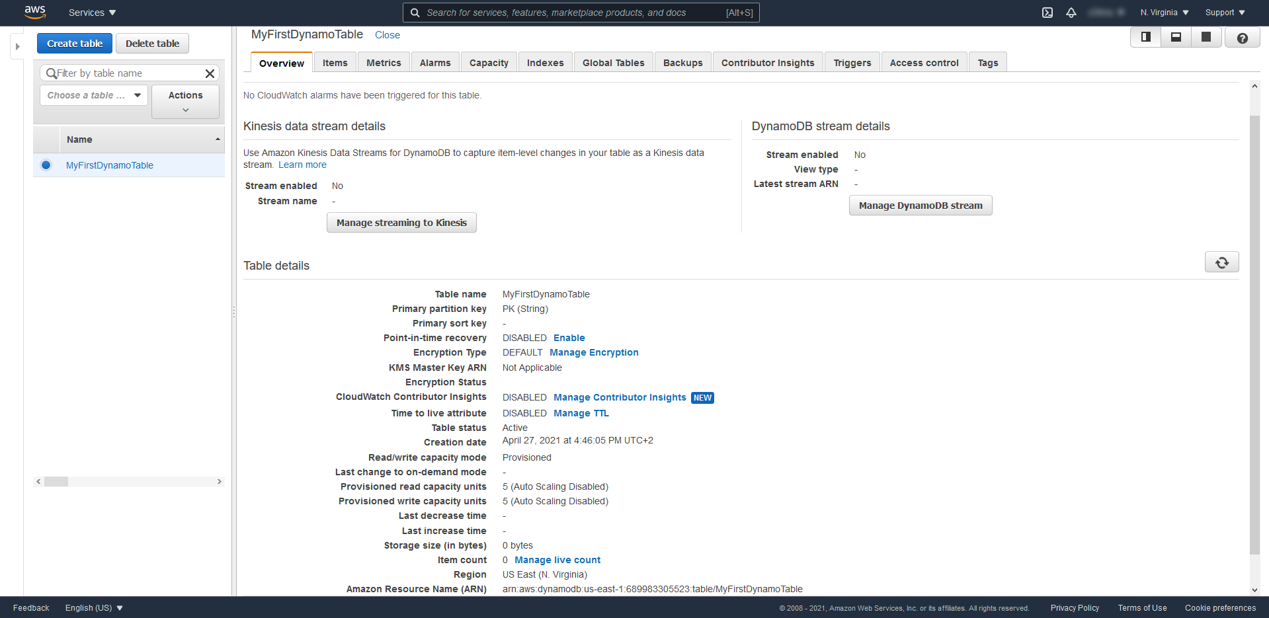The height and width of the screenshot is (618, 1269).
Task: Click Manage Contributor Insights link
Action: click(x=620, y=397)
